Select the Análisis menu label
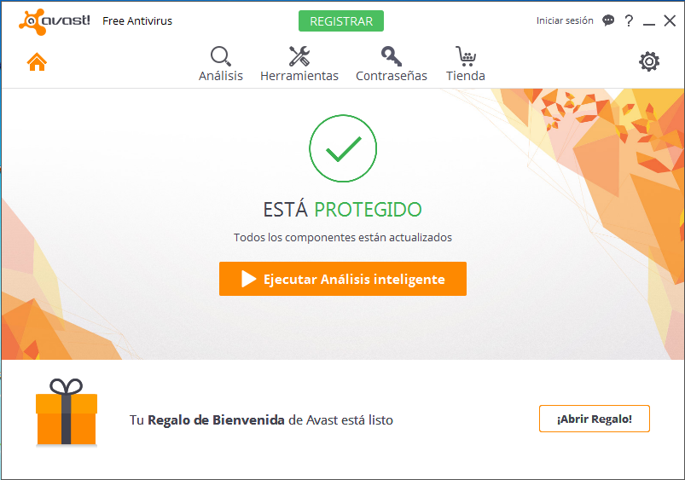The width and height of the screenshot is (685, 480). tap(221, 76)
